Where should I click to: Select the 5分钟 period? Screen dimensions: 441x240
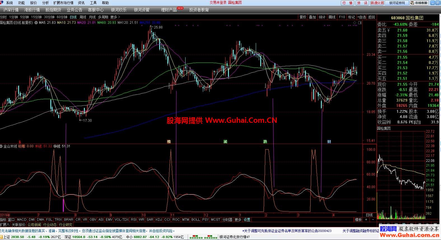coord(24,17)
